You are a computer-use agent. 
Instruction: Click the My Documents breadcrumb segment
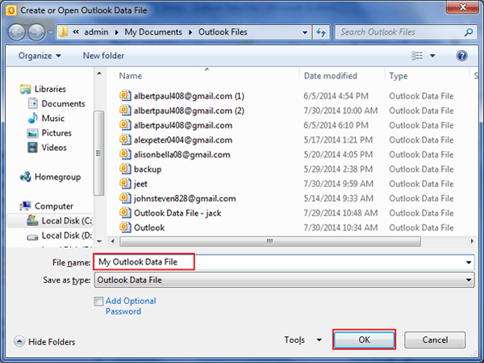point(153,32)
